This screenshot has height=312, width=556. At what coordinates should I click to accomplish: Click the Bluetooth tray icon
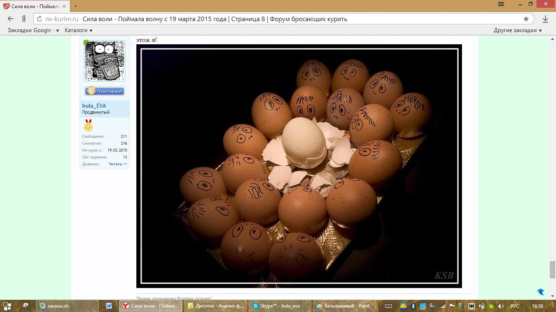click(413, 306)
